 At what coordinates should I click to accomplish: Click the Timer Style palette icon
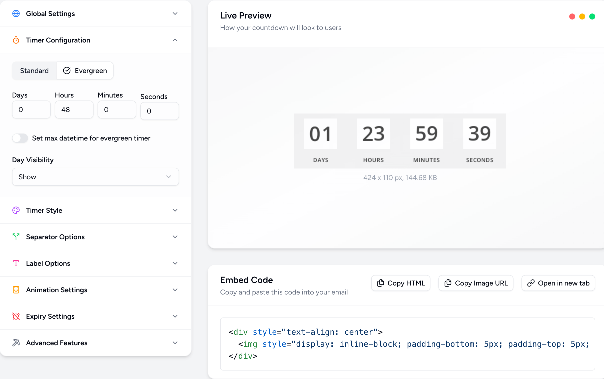pyautogui.click(x=16, y=210)
